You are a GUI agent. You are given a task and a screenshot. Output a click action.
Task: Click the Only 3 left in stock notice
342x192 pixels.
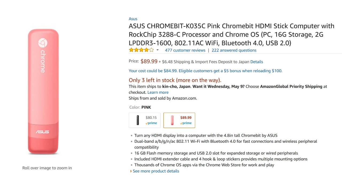[x=175, y=80]
